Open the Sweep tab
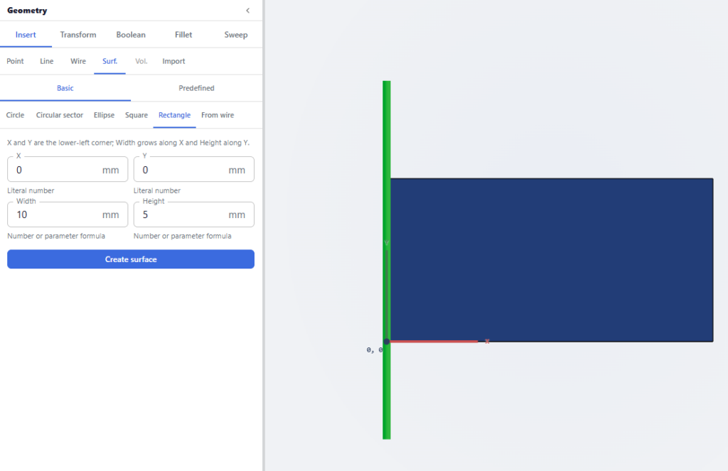The height and width of the screenshot is (471, 728). point(236,35)
